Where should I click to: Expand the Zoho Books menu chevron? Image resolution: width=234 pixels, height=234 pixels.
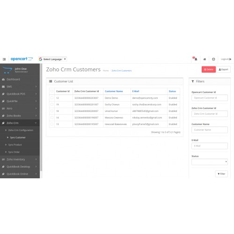click(36, 116)
